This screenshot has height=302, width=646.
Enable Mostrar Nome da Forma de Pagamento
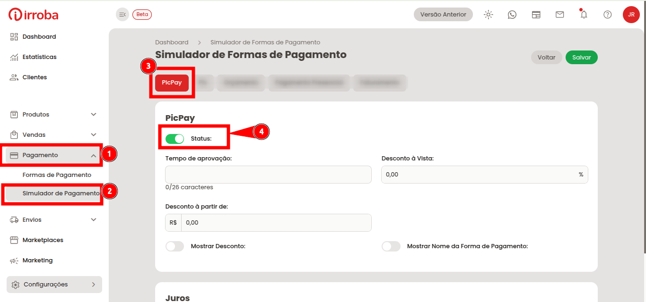[x=391, y=246]
